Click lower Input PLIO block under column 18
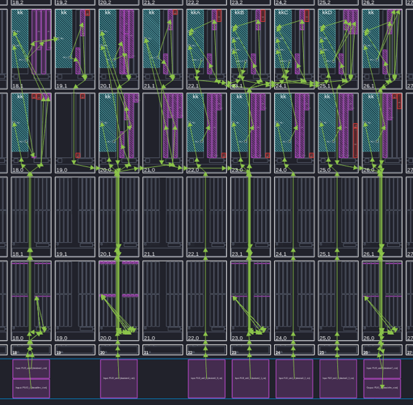This screenshot has height=405, width=413. point(31,388)
